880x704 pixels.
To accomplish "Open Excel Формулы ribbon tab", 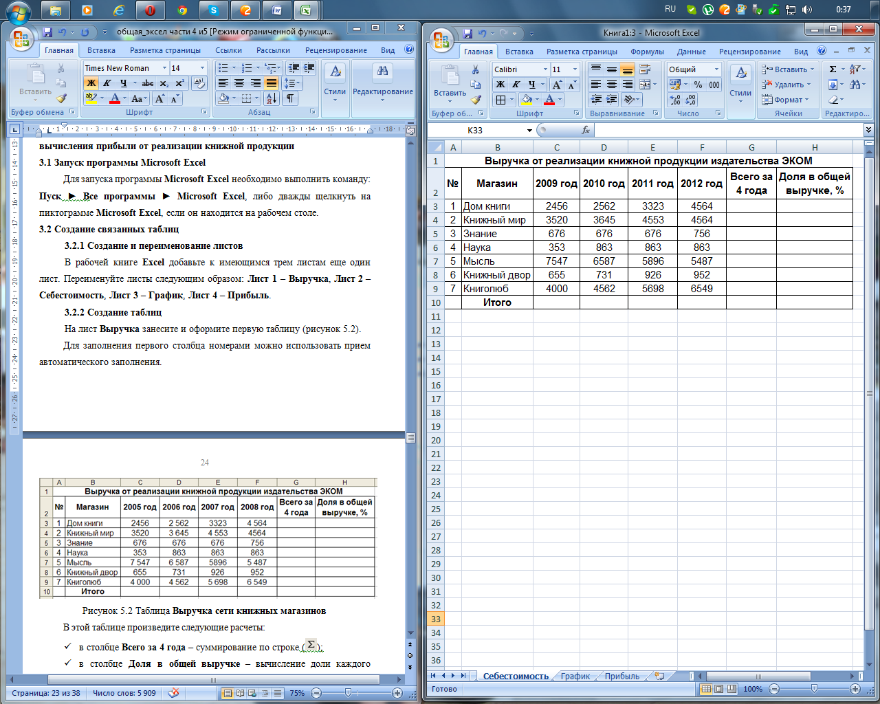I will pos(647,52).
